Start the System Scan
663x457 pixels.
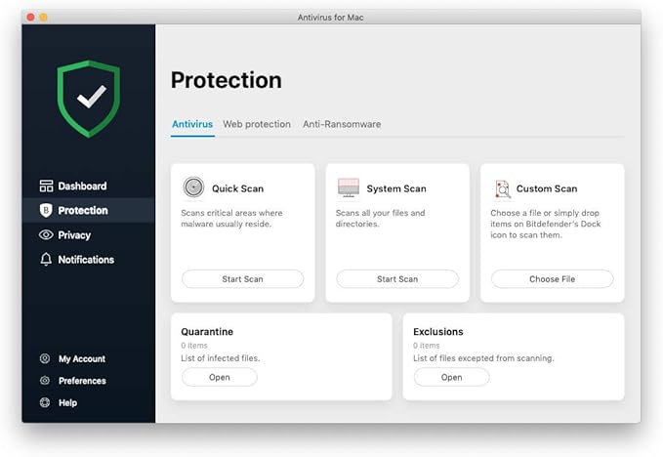point(397,279)
